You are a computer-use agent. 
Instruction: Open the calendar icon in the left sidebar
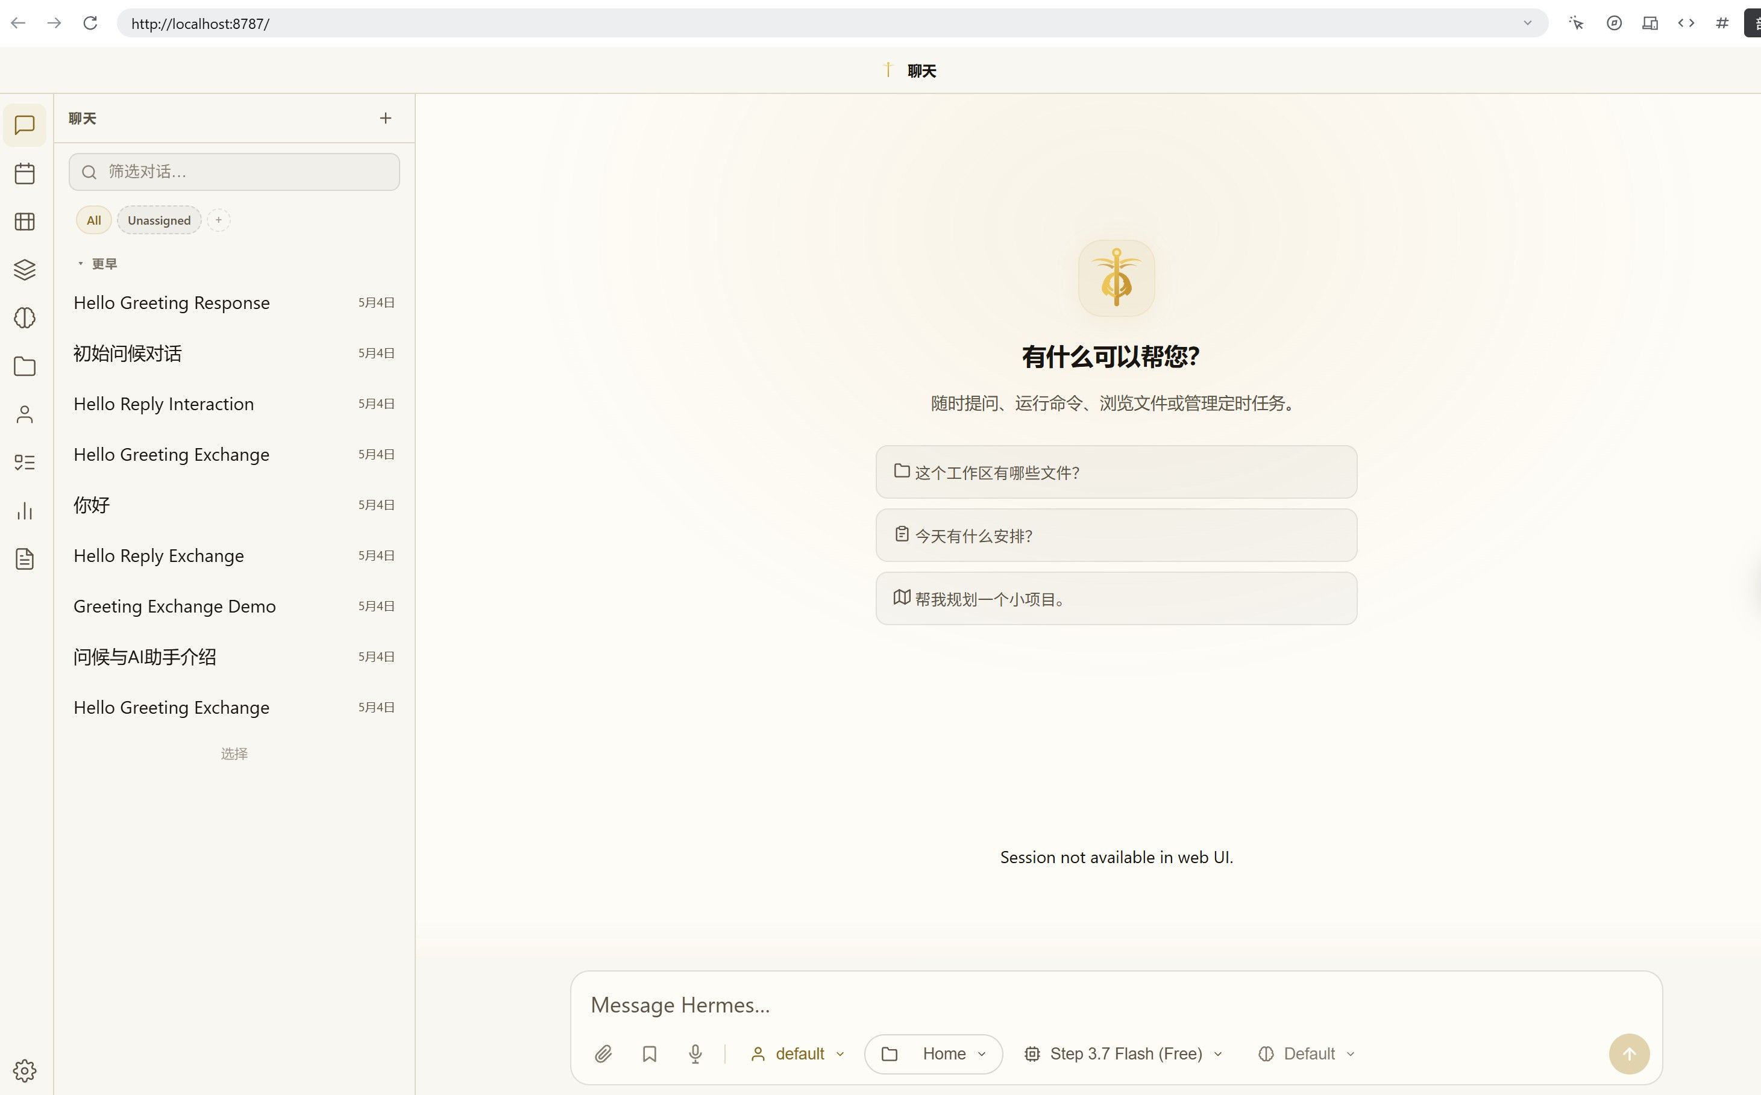coord(25,173)
